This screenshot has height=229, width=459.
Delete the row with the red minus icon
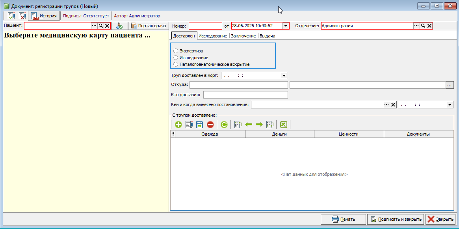point(210,125)
